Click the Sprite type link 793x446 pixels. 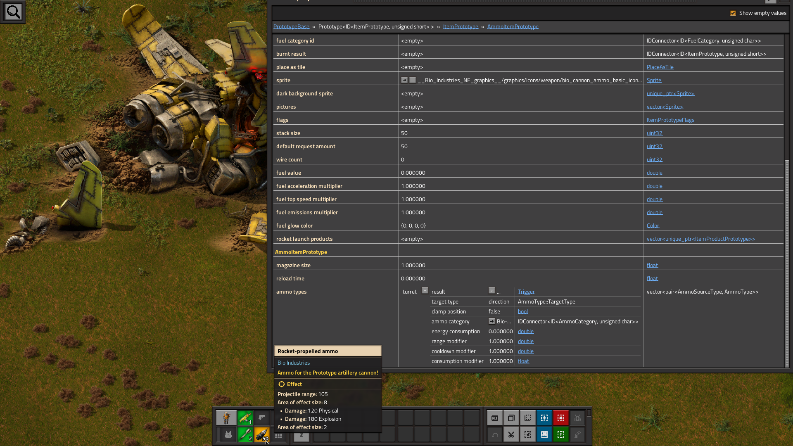point(654,80)
